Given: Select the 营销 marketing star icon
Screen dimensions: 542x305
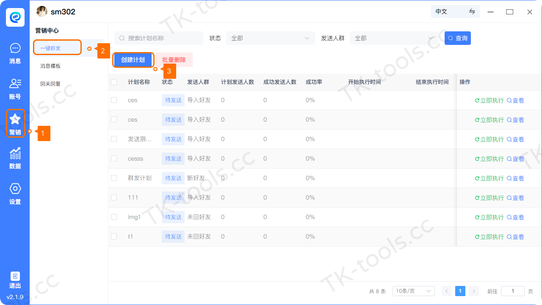Looking at the screenshot, I should 15,119.
